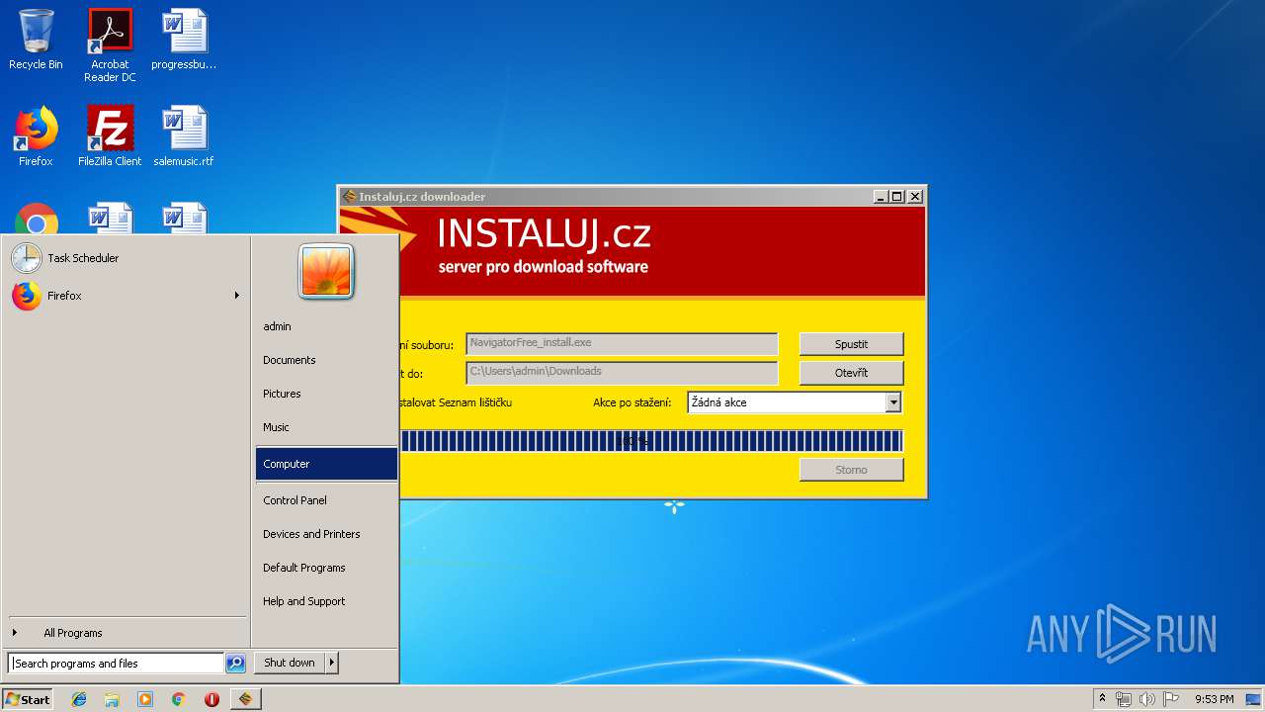Select salemusic.rtf desktop file

coord(184,136)
